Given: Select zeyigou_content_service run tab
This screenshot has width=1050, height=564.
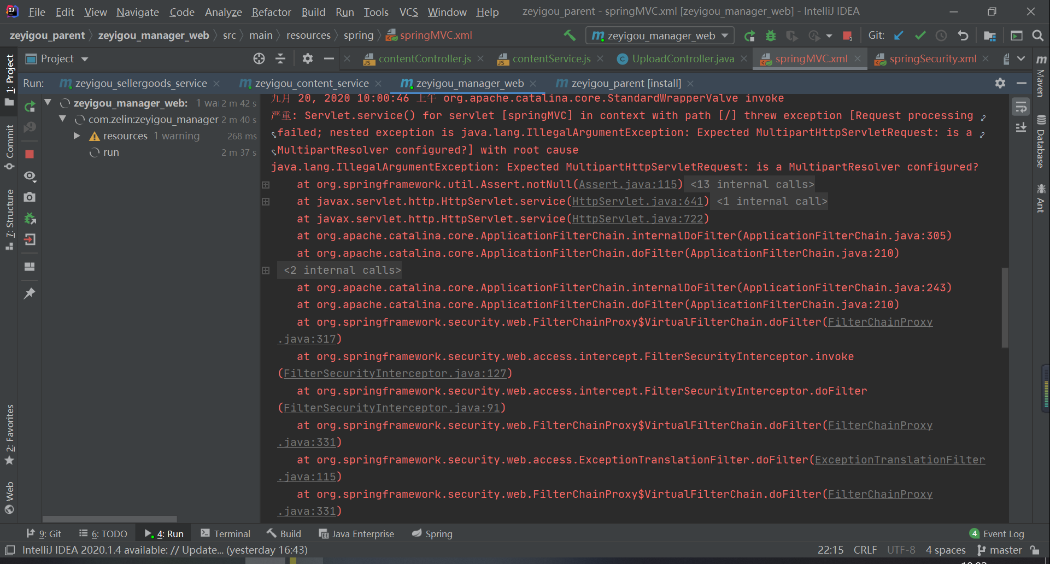Looking at the screenshot, I should [312, 83].
